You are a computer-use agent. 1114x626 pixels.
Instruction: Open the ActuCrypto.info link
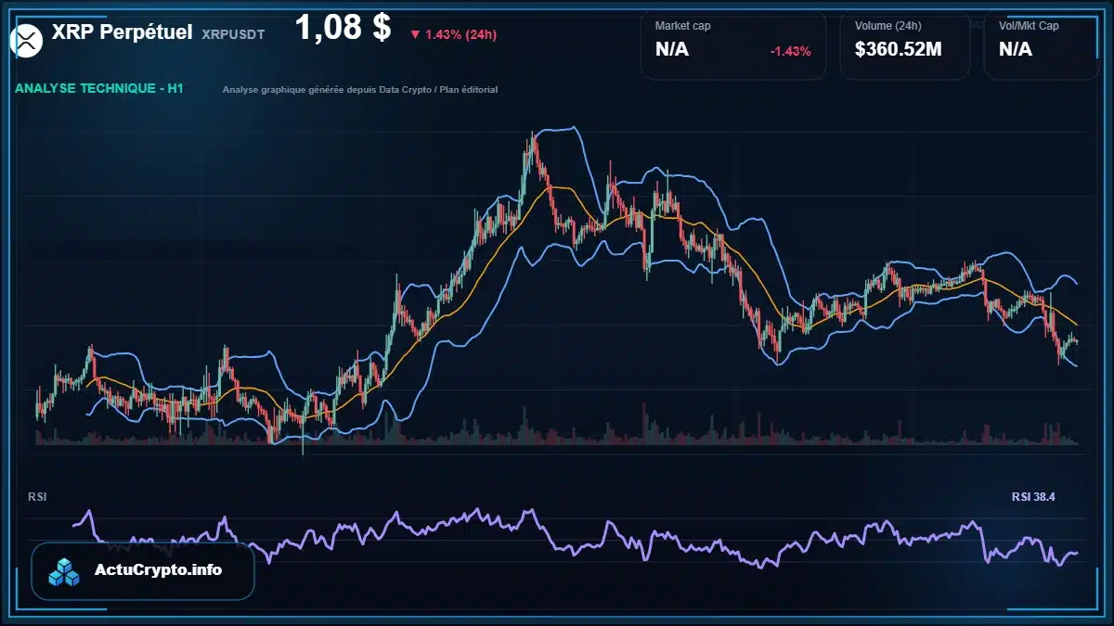(158, 570)
